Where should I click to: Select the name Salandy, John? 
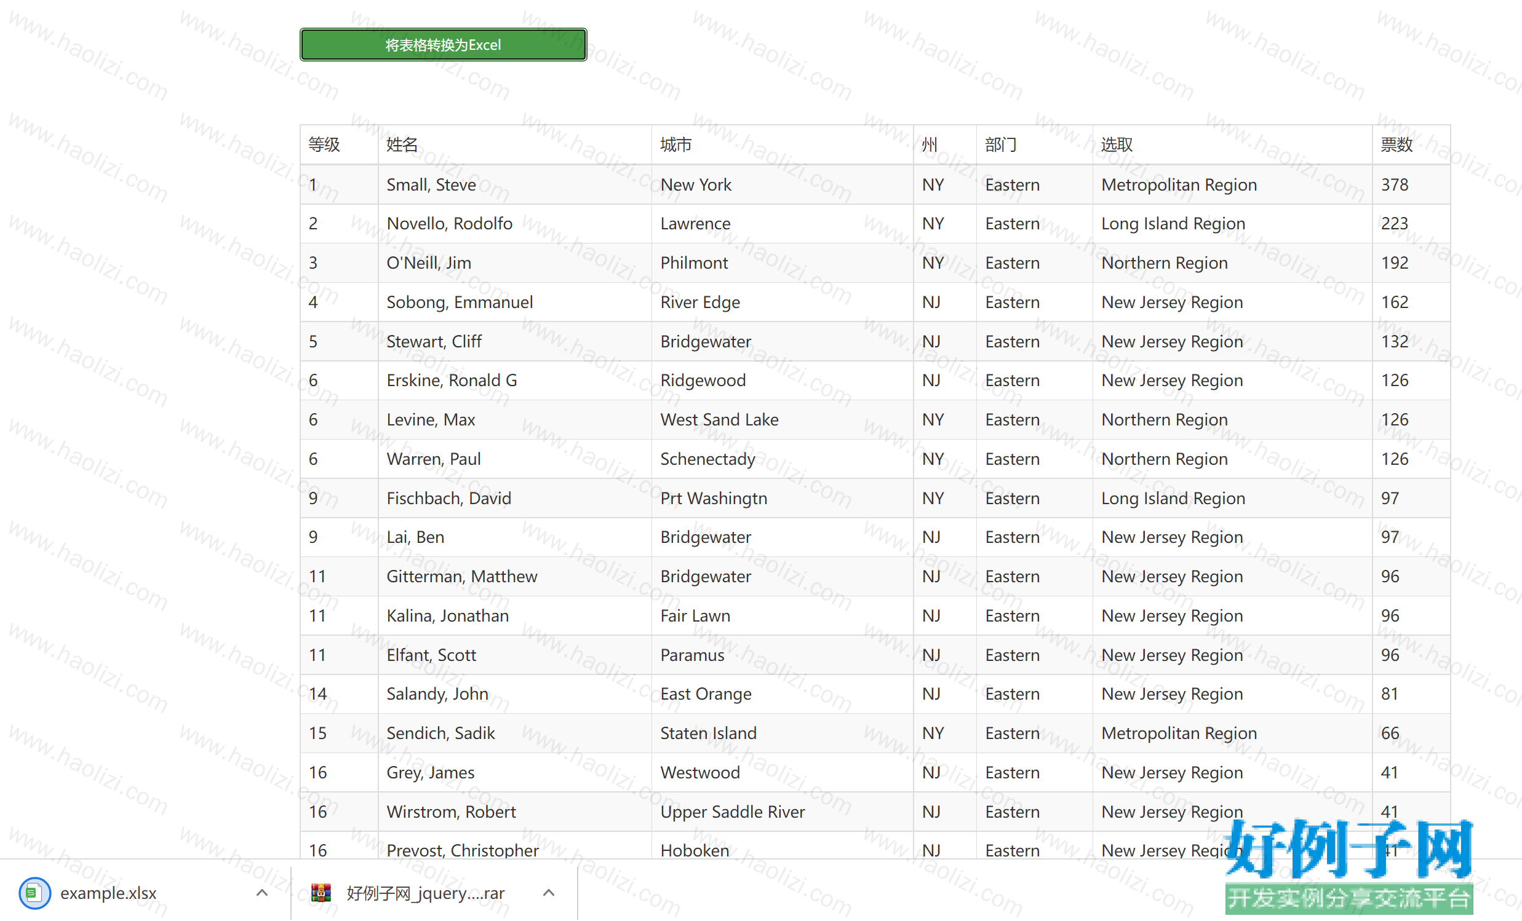click(x=437, y=694)
